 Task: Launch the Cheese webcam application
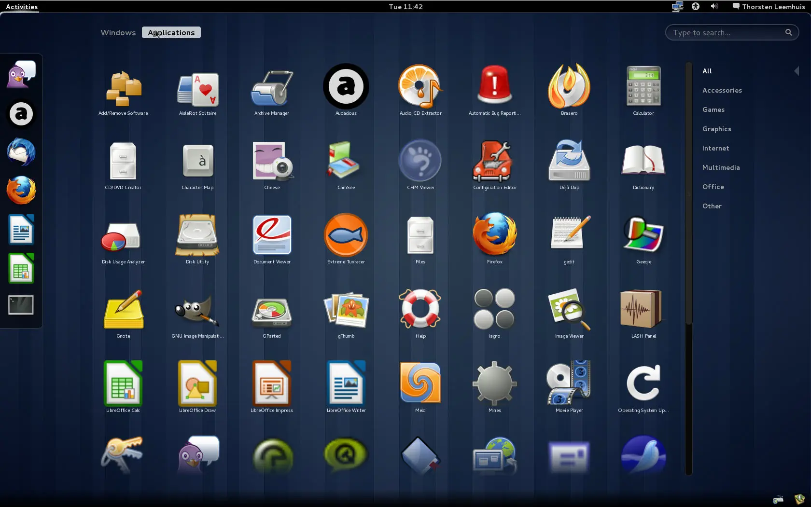point(271,164)
